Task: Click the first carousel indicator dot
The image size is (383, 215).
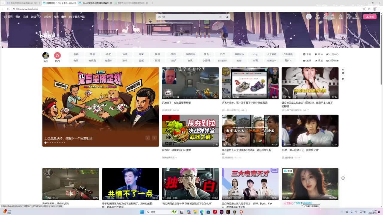Action: 45,143
